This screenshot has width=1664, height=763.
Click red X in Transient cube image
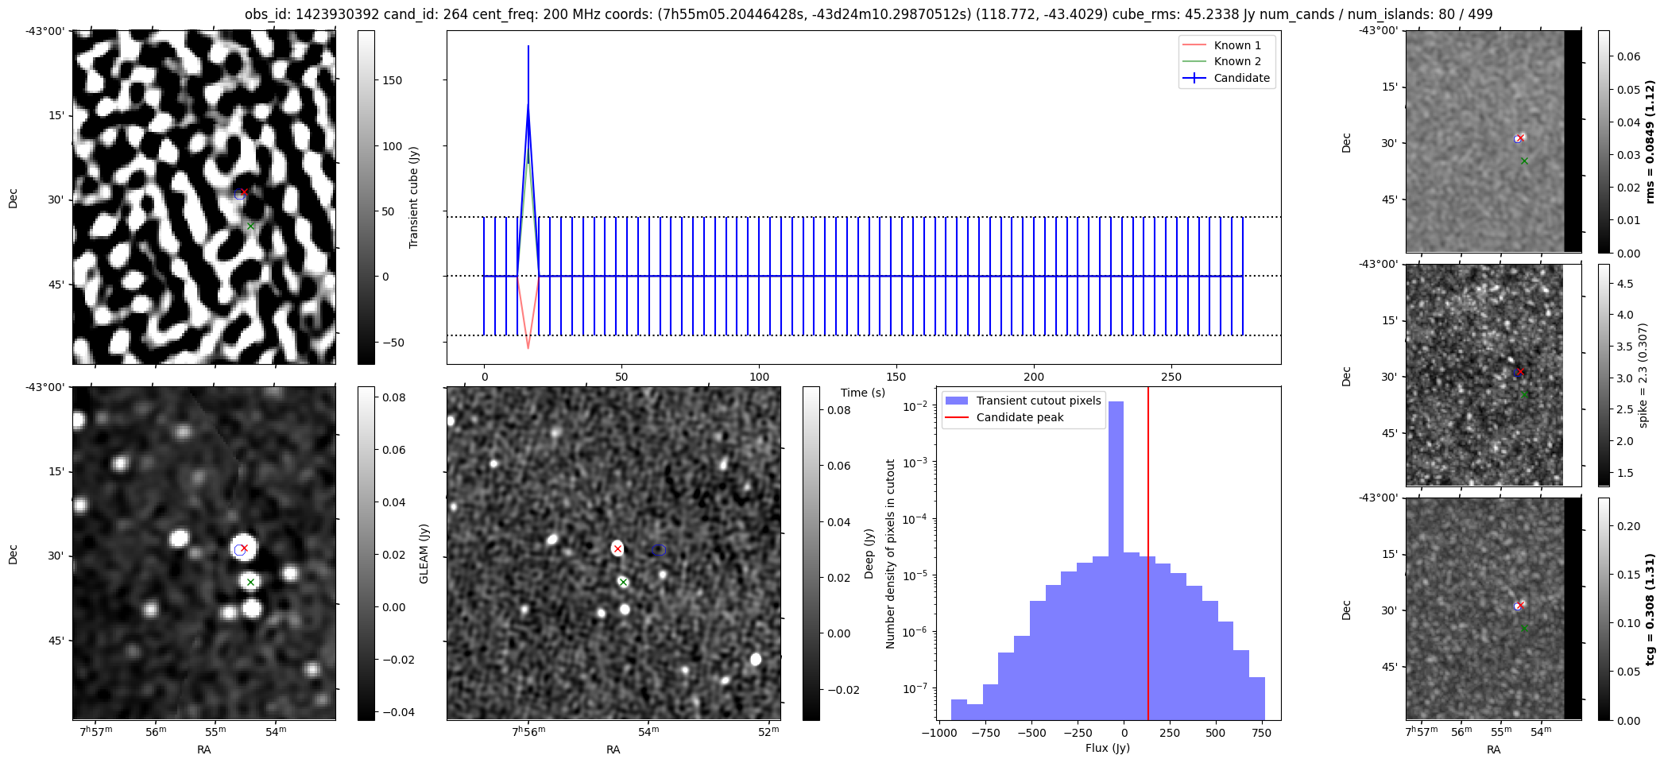tap(244, 192)
